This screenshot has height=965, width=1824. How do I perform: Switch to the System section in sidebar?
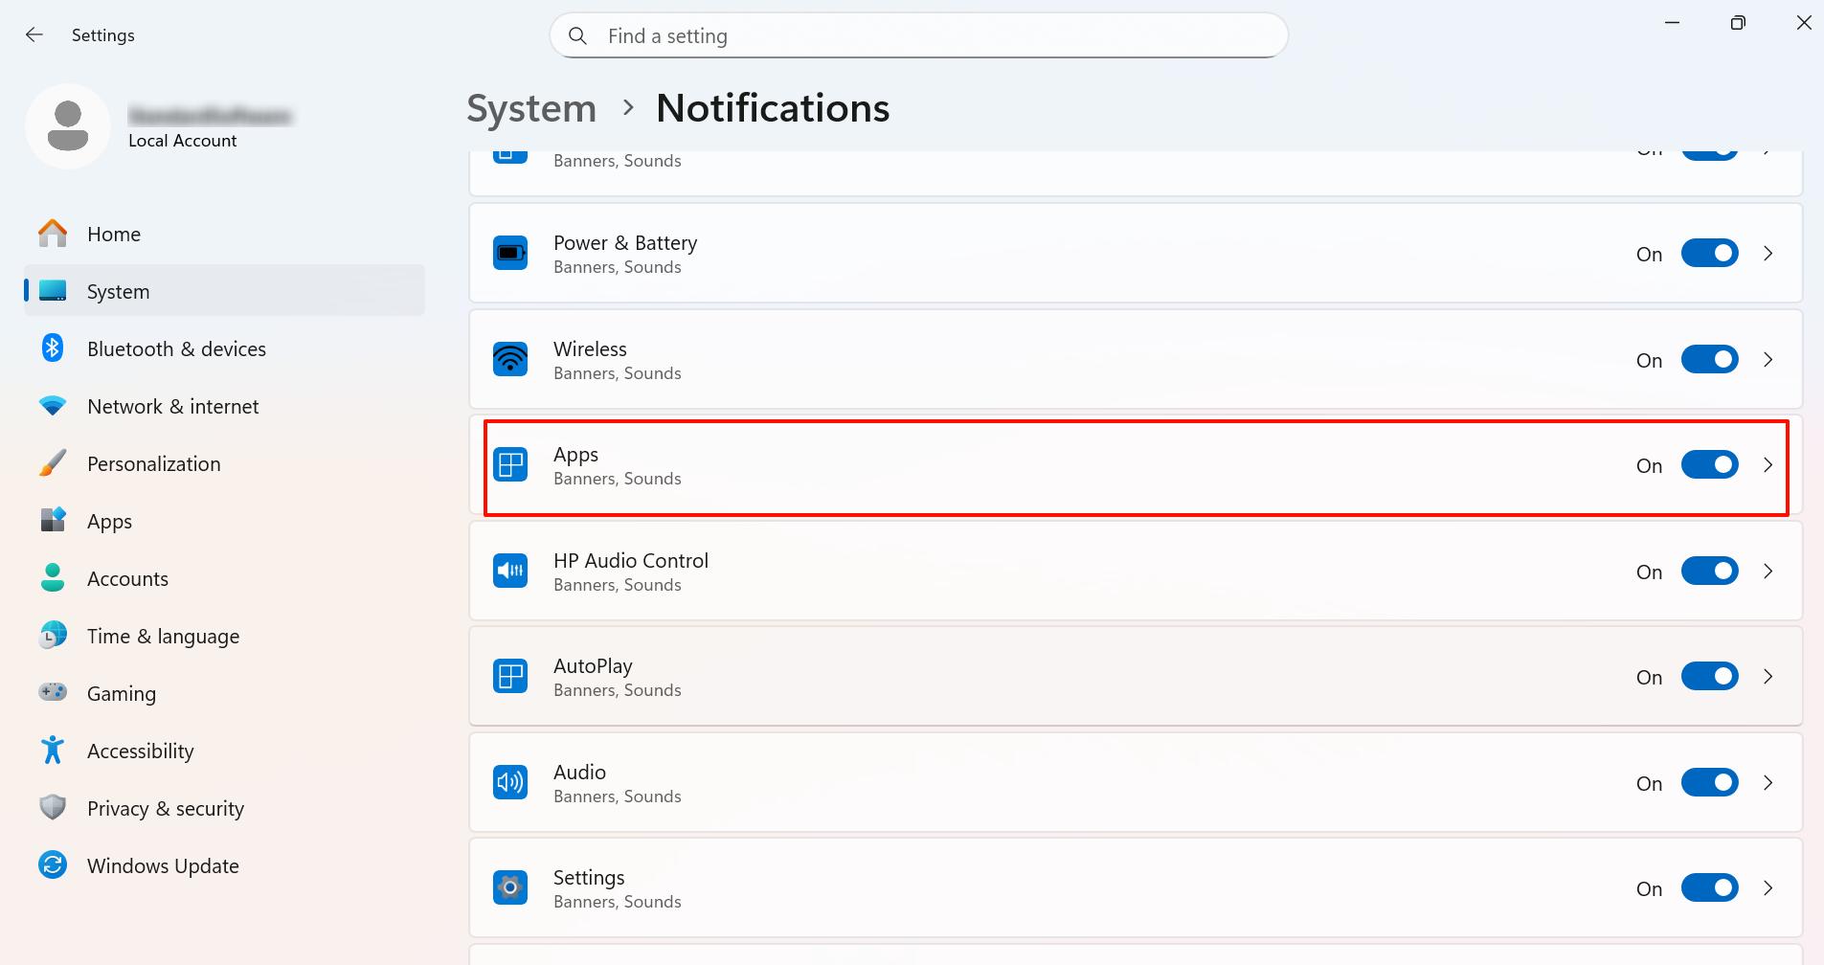point(117,291)
